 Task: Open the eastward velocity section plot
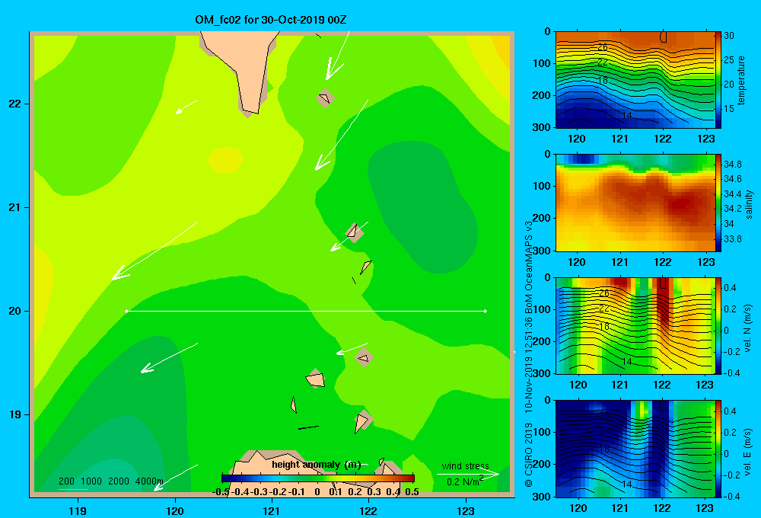(x=635, y=449)
